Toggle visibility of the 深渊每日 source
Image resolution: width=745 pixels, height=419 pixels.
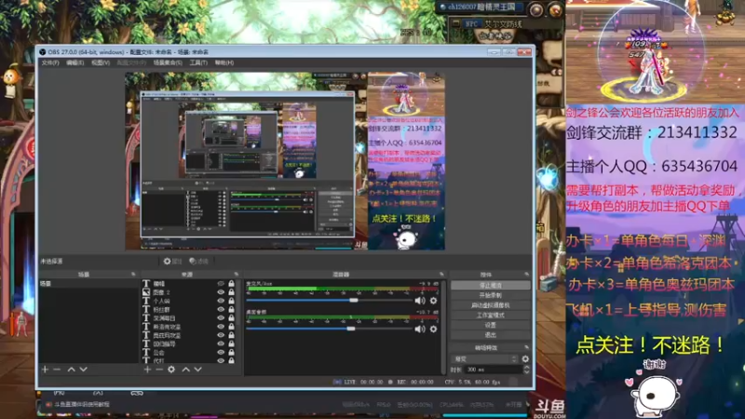pyautogui.click(x=221, y=318)
